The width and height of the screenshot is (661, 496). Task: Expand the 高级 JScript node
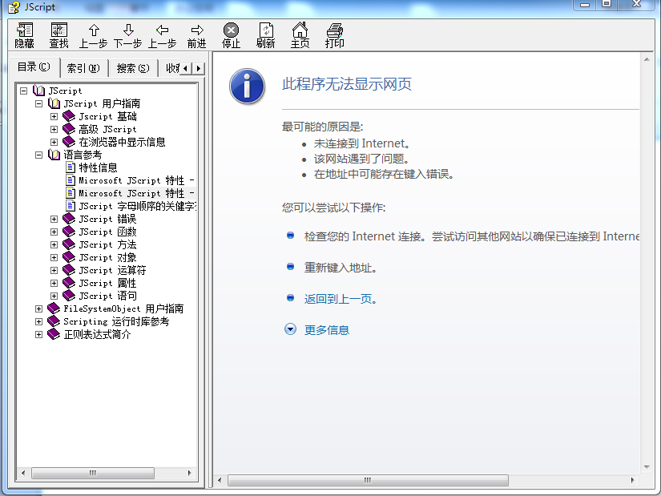54,129
